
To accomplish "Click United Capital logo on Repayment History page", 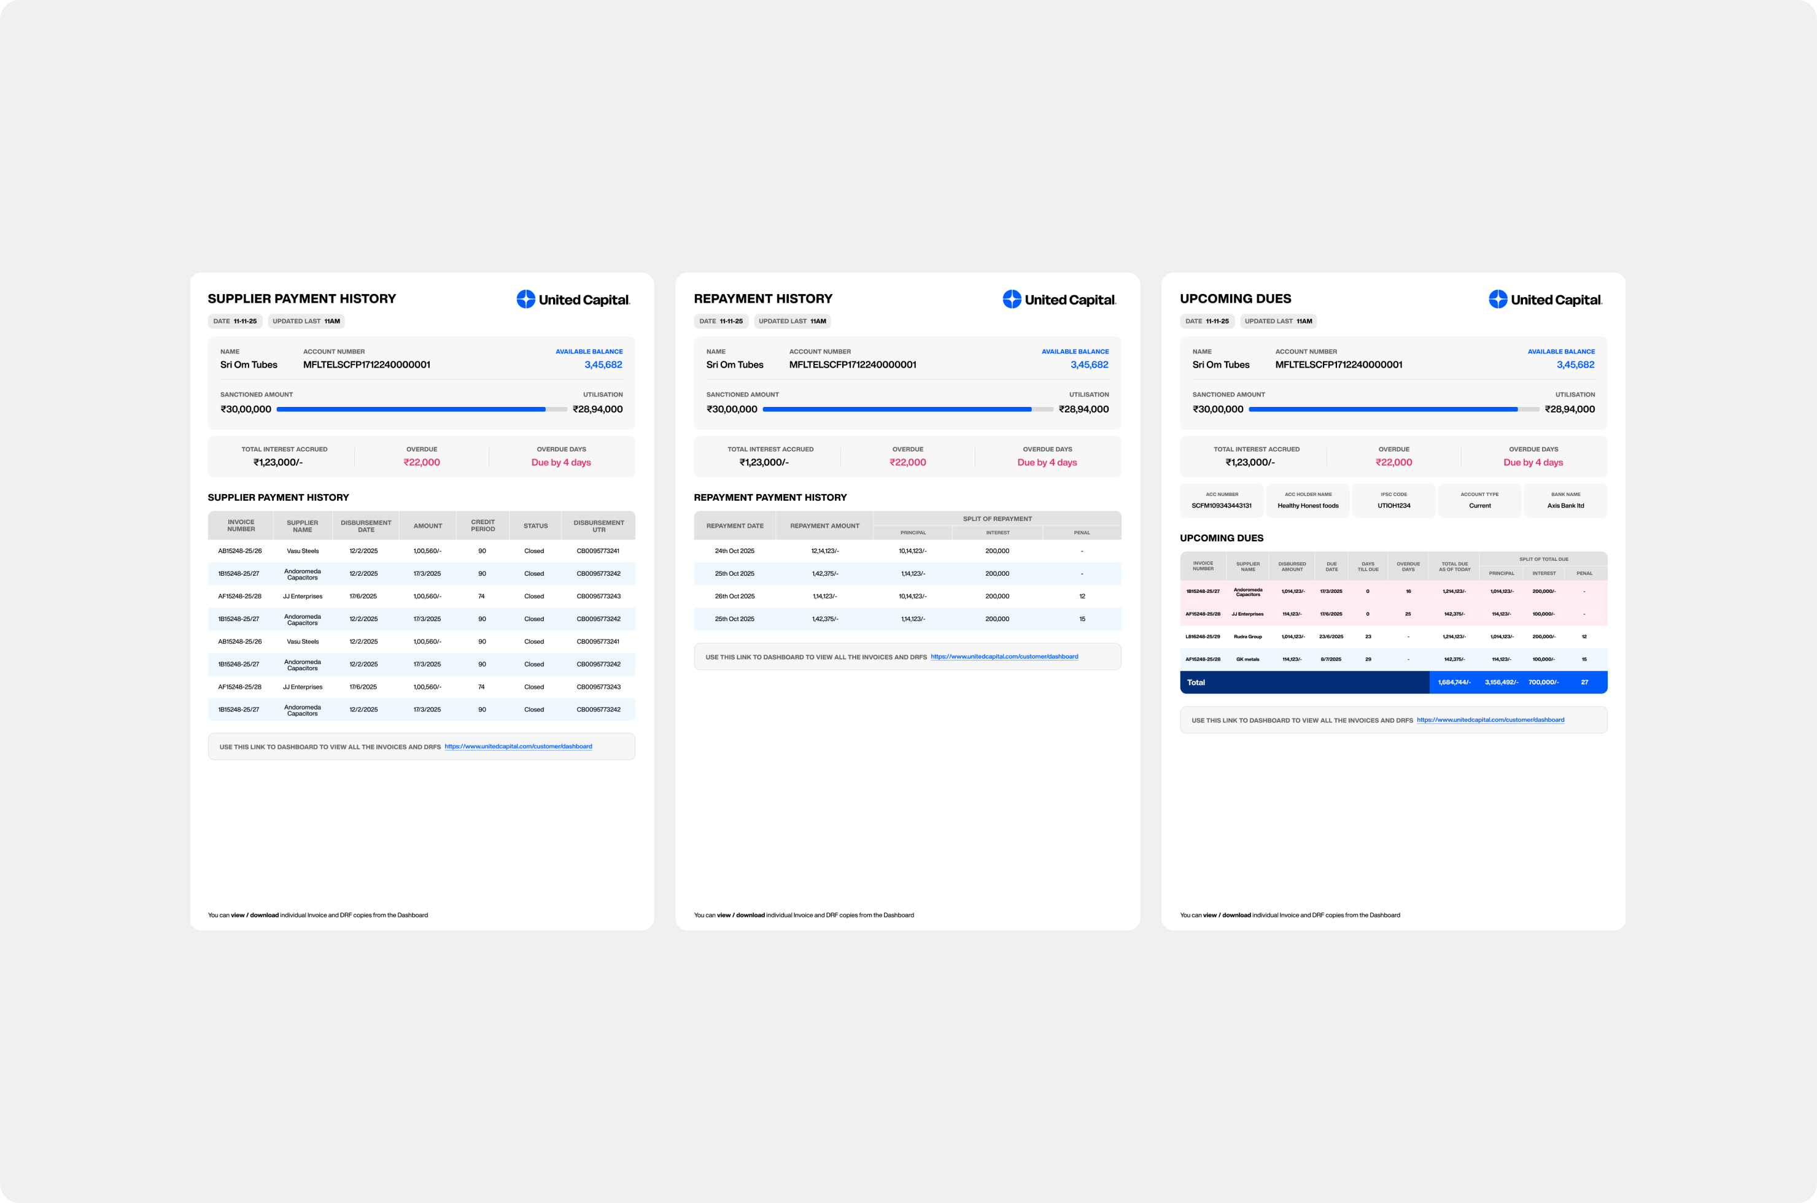I will point(1059,300).
